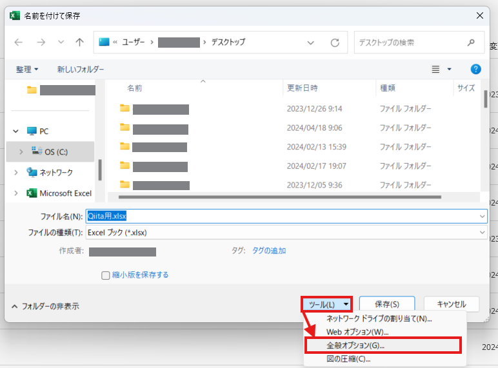
Task: Open ファイル名 dropdown arrow
Action: [x=482, y=217]
